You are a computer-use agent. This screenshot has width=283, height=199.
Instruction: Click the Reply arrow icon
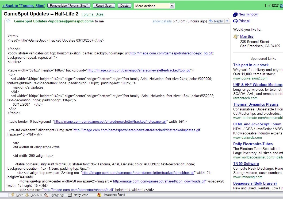tap(211, 21)
